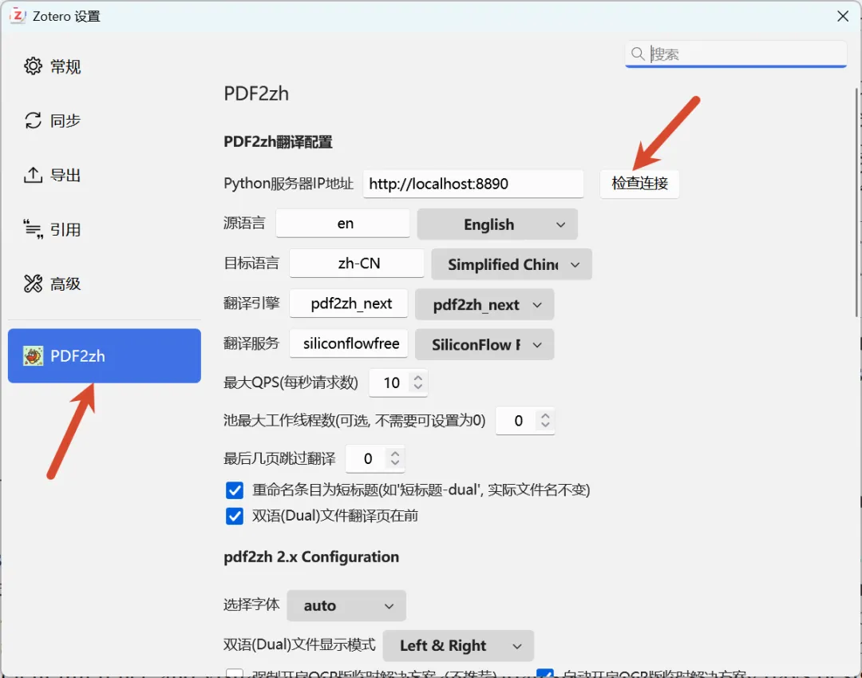The image size is (862, 678).
Task: Click the magnifier icon in search box
Action: [638, 54]
